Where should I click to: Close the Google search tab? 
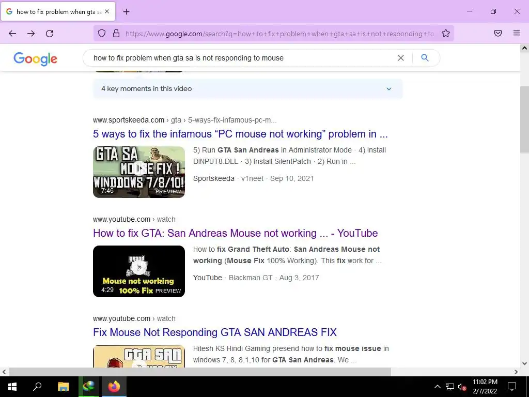point(107,11)
